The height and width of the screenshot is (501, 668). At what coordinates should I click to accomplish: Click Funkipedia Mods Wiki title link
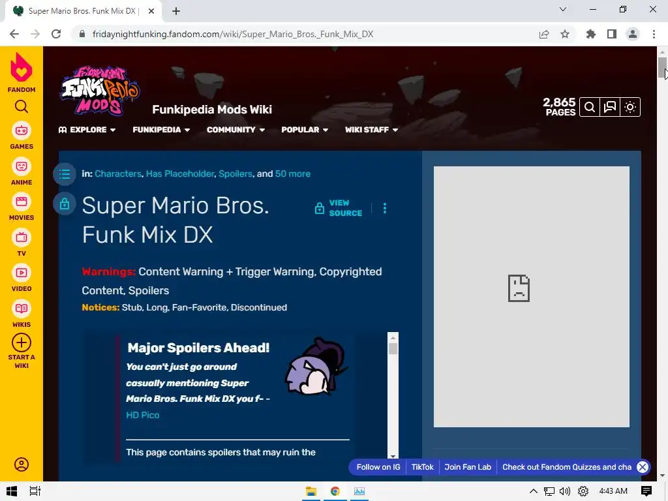tap(212, 110)
